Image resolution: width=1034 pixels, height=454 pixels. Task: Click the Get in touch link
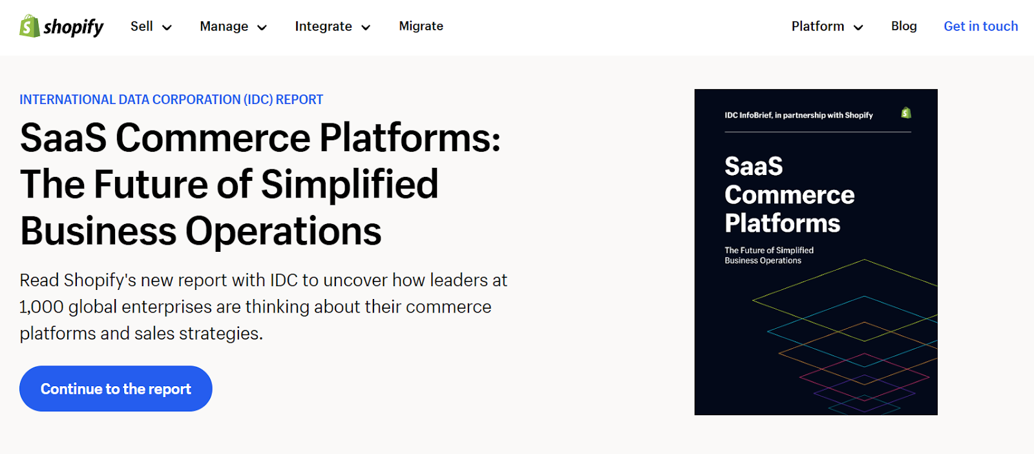coord(981,26)
